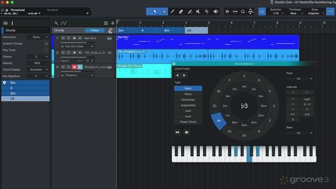Select the Eraser tool

point(181,12)
